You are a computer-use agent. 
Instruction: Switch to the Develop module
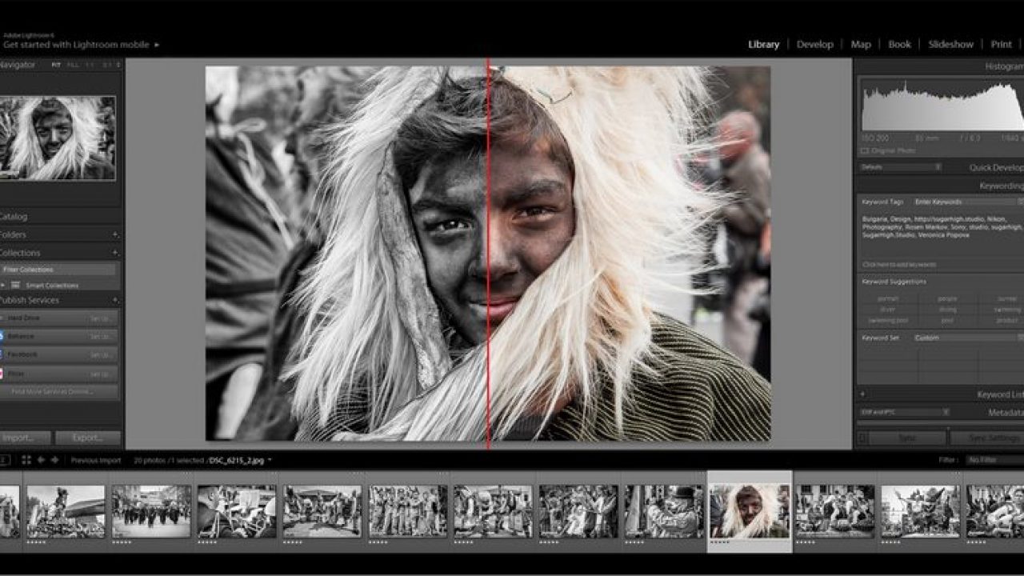(x=814, y=45)
